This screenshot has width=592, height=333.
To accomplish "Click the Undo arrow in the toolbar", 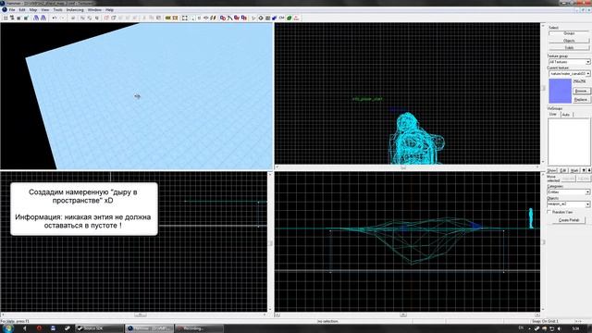I will 55,18.
